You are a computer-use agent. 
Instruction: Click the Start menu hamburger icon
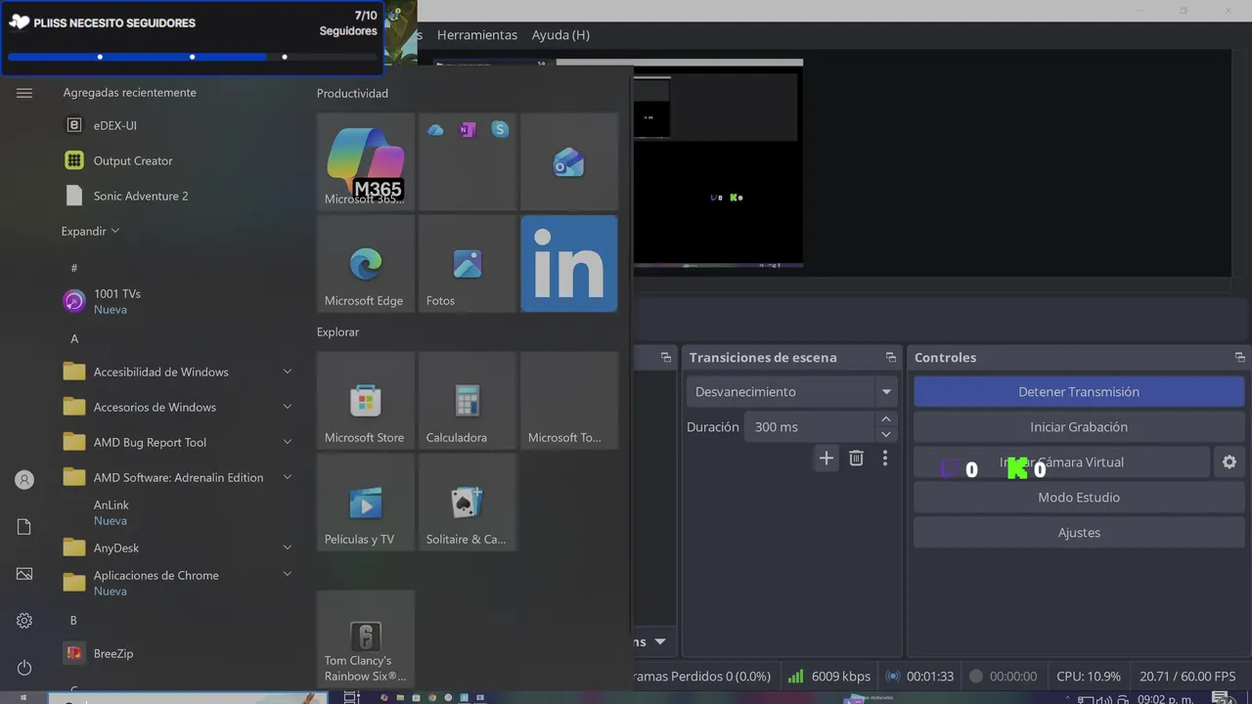click(24, 93)
